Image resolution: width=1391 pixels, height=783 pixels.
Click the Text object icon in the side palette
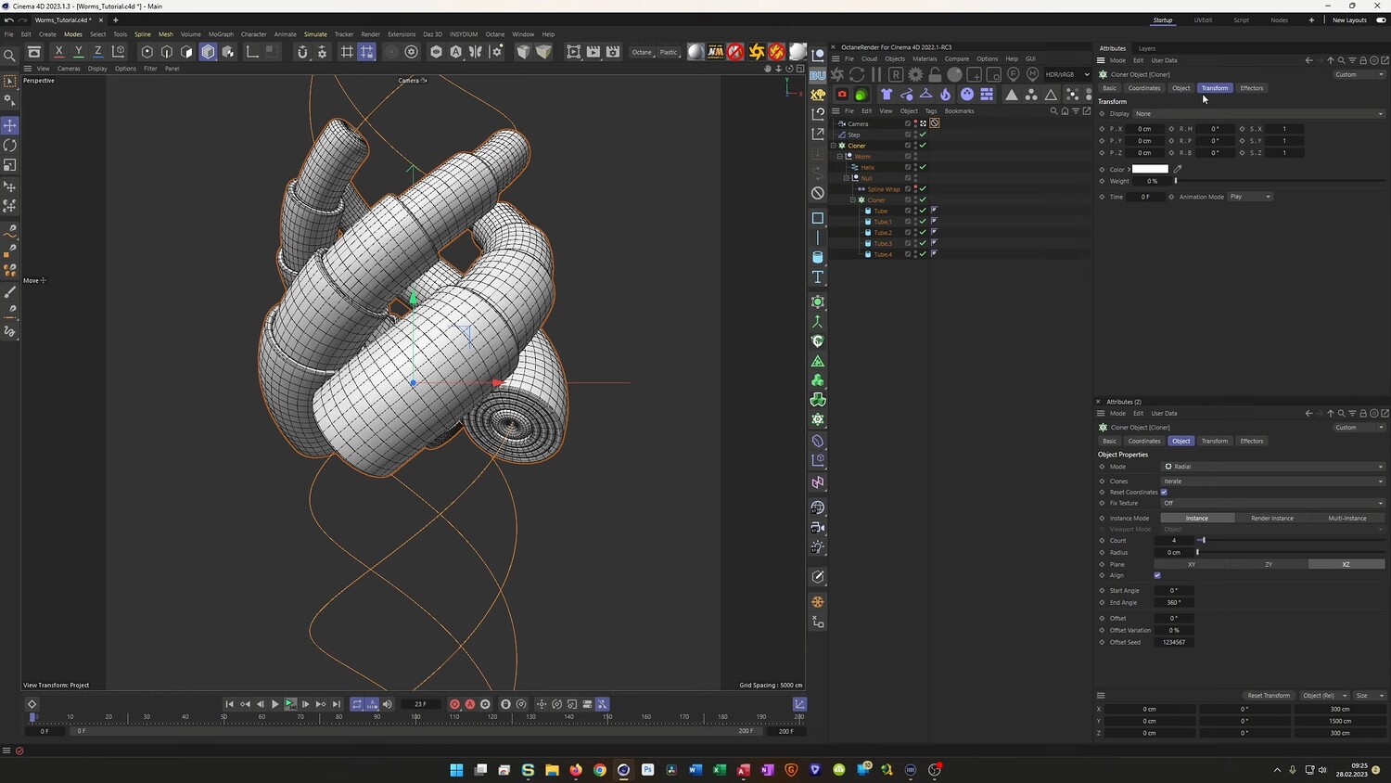(x=818, y=277)
